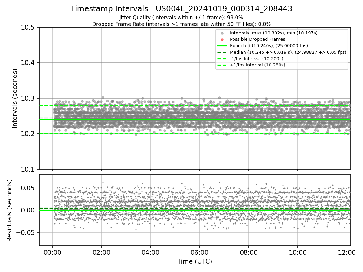Click the dashed green sample for -1/fps Interval
The image size is (363, 272).
coord(222,59)
